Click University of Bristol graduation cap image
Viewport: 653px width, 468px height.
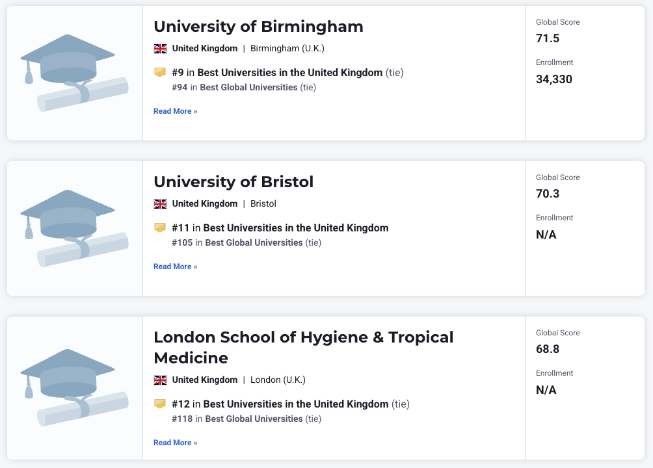(74, 228)
